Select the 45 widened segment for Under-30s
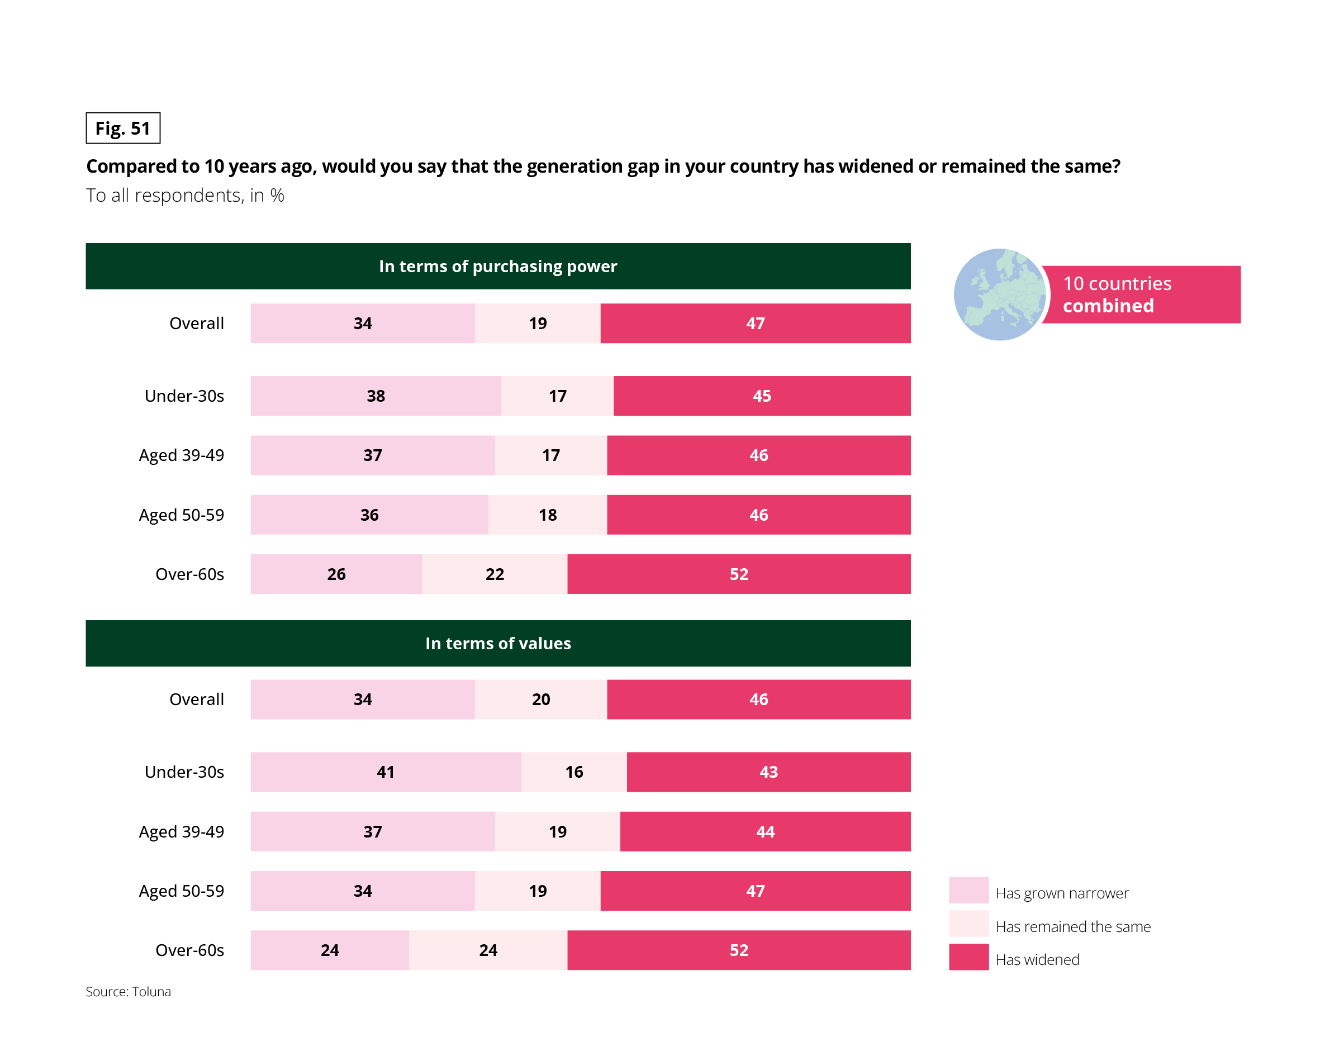This screenshot has height=1056, width=1320. click(x=762, y=396)
